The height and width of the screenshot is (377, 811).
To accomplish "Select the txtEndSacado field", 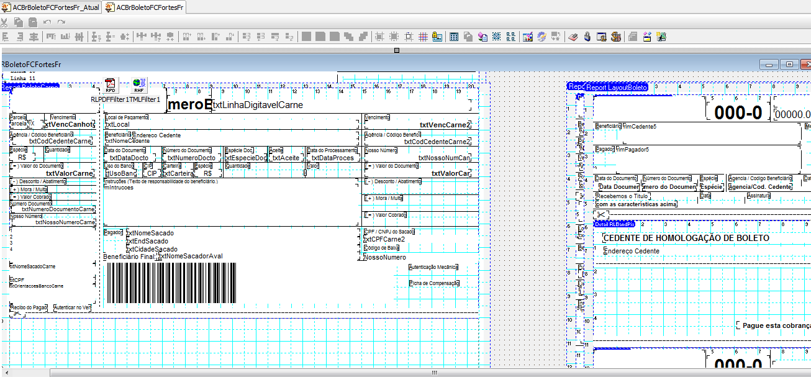I will tap(148, 241).
